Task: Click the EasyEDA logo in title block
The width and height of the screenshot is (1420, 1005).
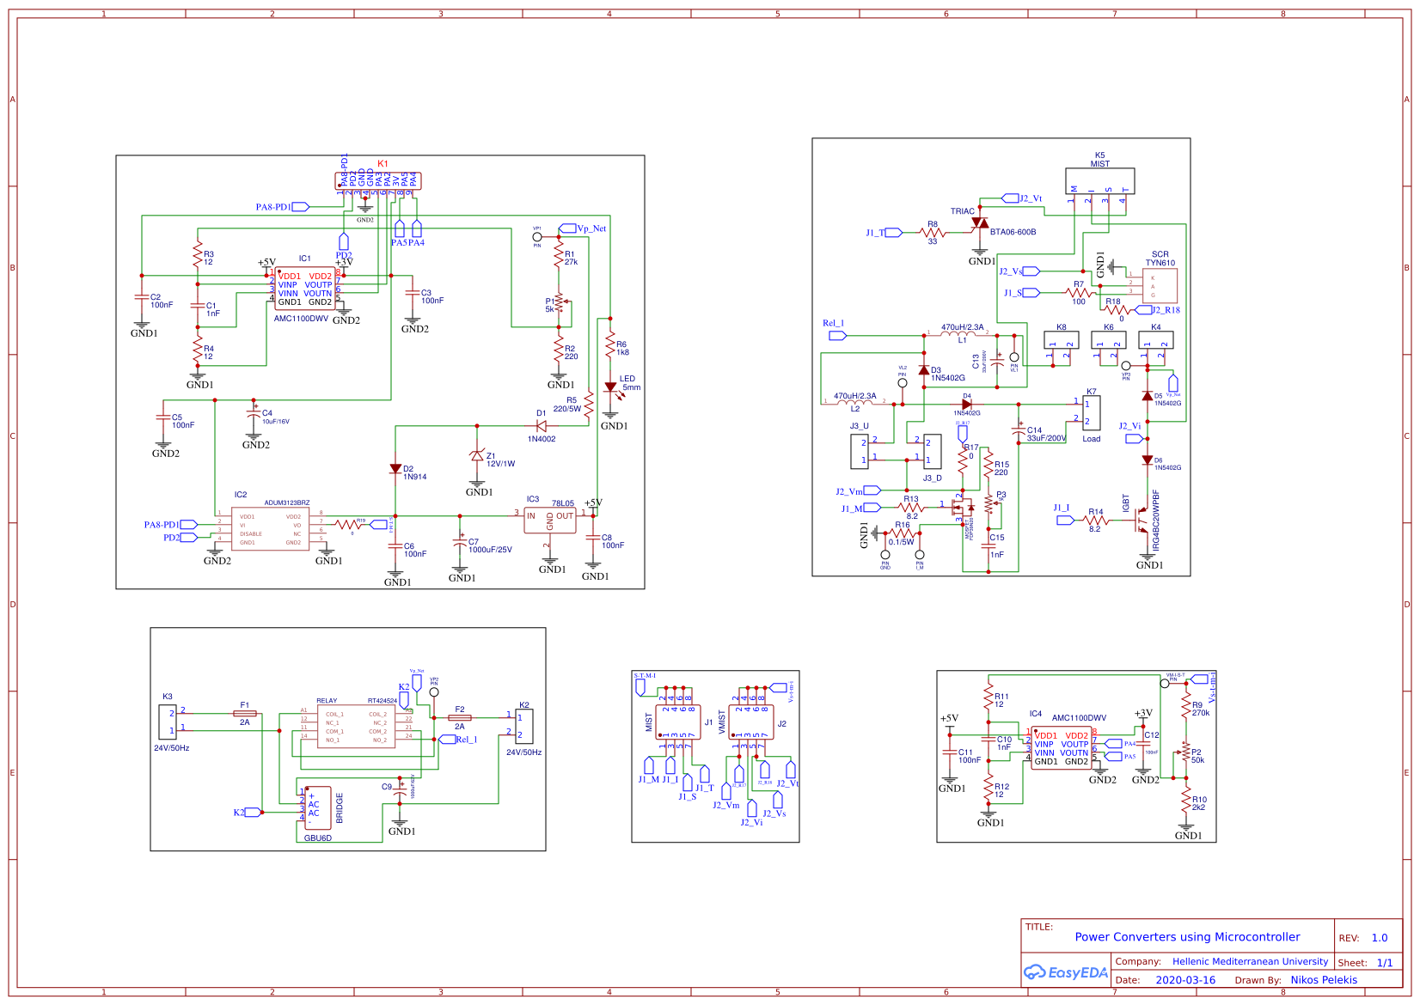Action: coord(1066,973)
